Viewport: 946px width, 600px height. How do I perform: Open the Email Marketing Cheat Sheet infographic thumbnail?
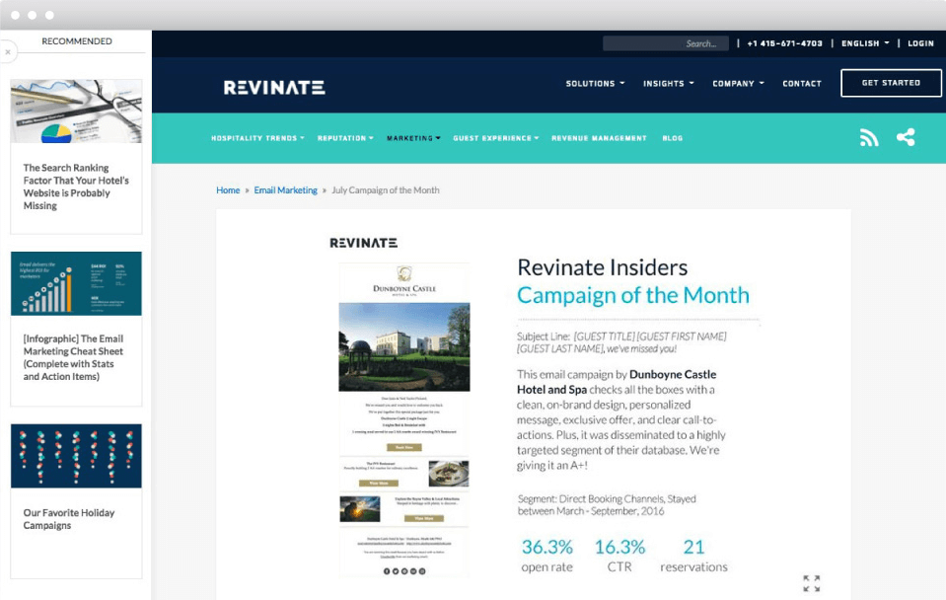point(76,283)
